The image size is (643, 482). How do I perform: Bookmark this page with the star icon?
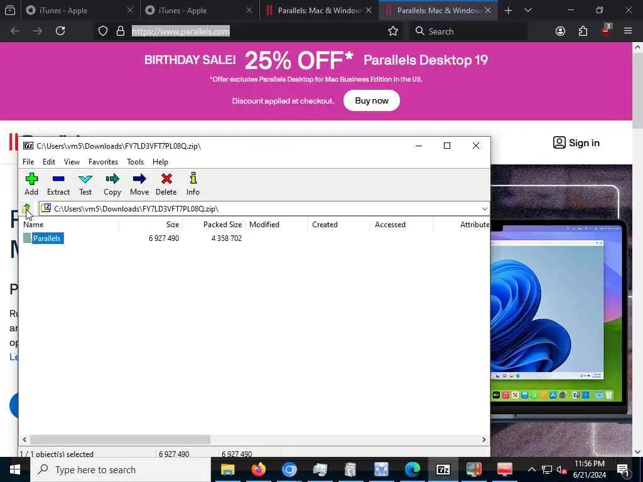393,31
